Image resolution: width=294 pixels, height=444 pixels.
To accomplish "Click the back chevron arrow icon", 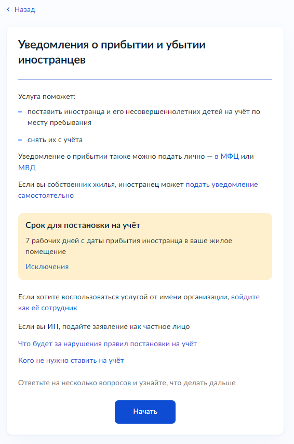I will point(8,9).
